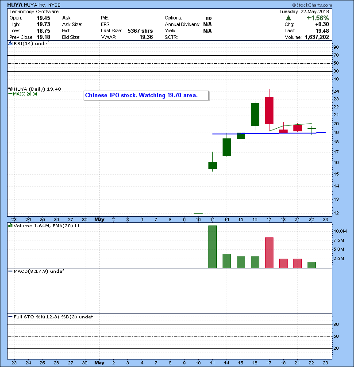This screenshot has height=367, width=354.
Task: Click the Chg value +0.30
Action: point(322,24)
